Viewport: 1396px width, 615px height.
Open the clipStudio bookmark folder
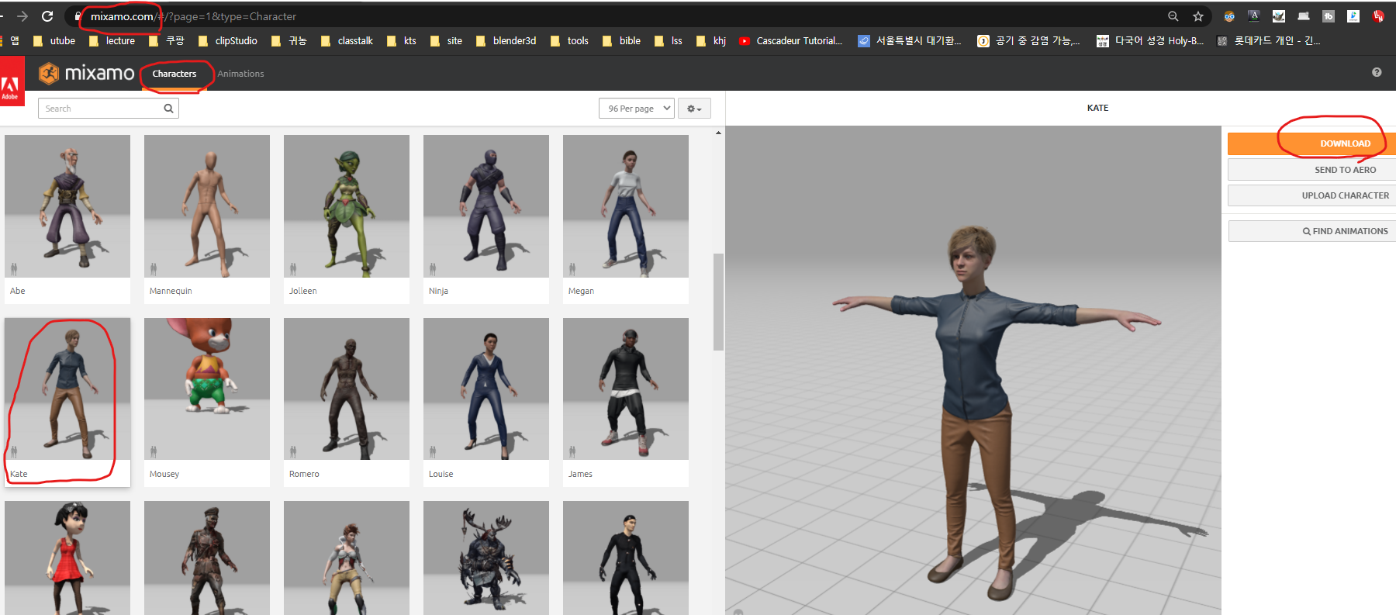point(228,41)
